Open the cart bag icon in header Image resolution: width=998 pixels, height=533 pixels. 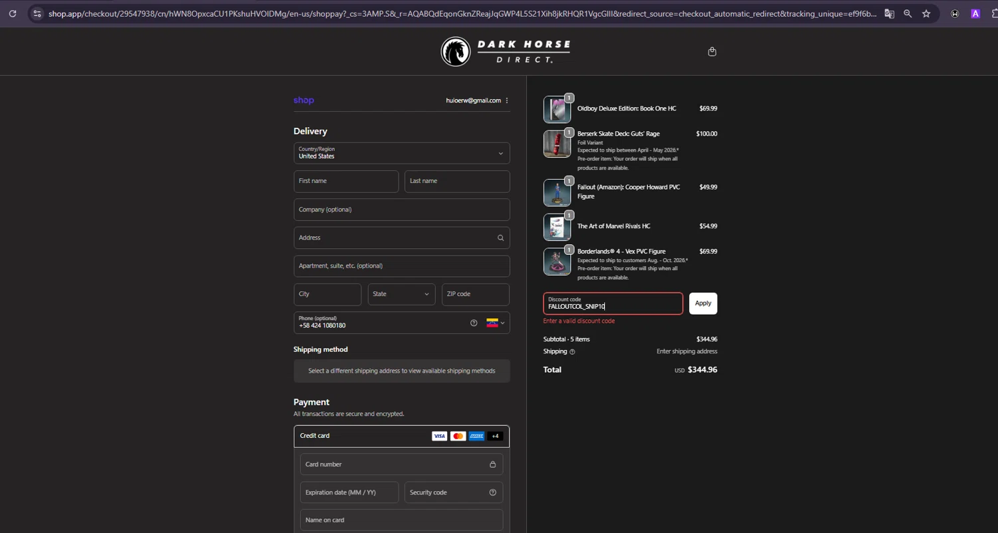pos(712,51)
